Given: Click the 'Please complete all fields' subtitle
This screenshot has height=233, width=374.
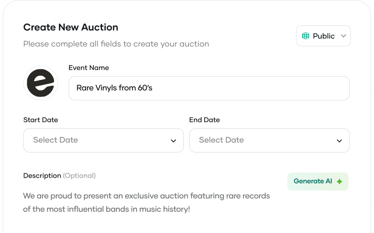Looking at the screenshot, I should [x=116, y=44].
